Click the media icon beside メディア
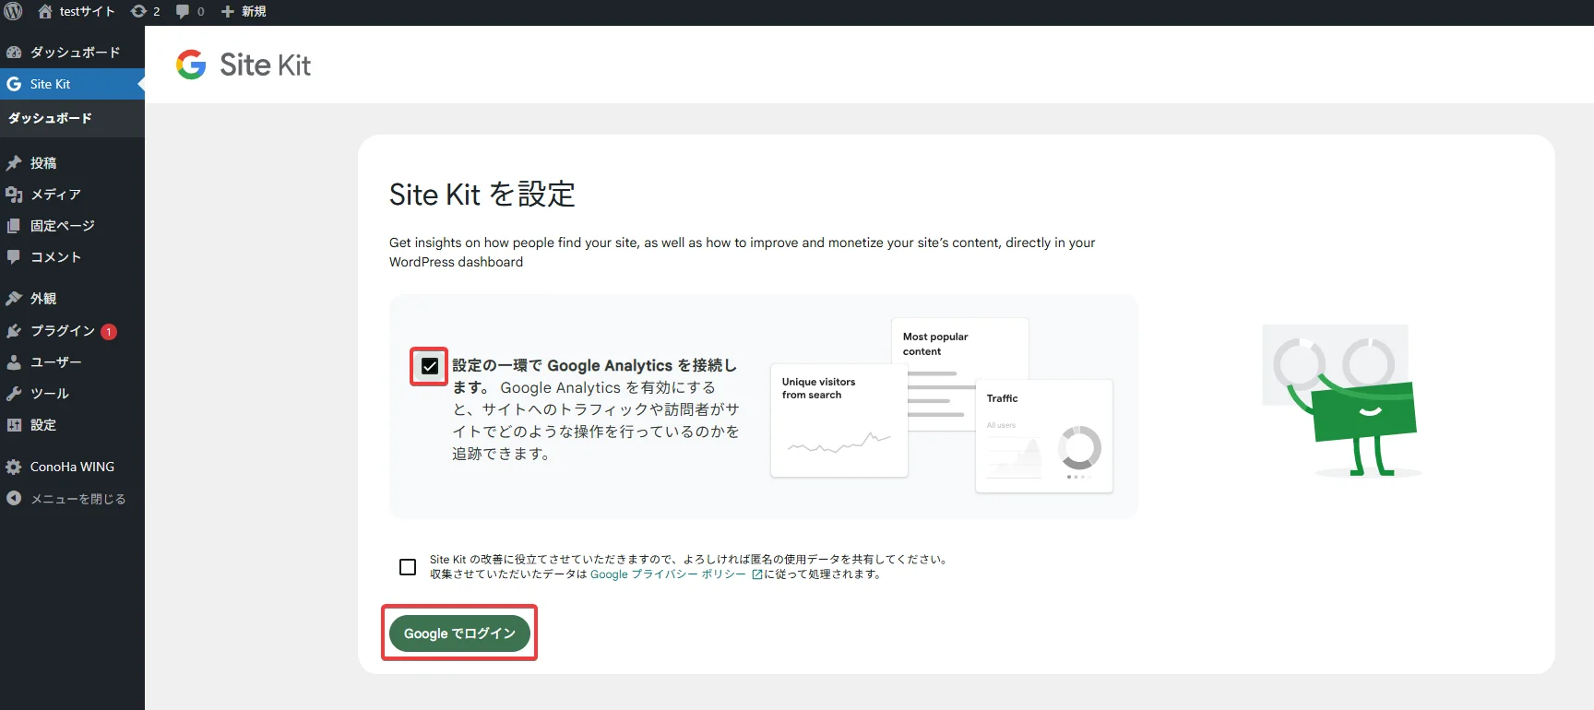Screen dimensions: 1594x710 (14, 195)
